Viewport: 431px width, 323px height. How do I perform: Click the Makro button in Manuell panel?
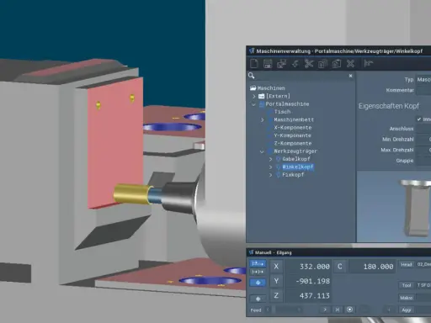tap(407, 298)
